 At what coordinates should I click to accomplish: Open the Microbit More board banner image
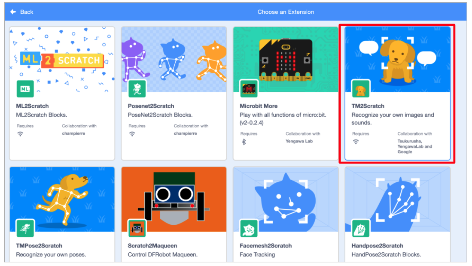(x=286, y=60)
